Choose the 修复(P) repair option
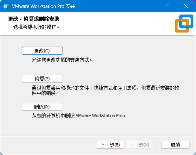 42,79
